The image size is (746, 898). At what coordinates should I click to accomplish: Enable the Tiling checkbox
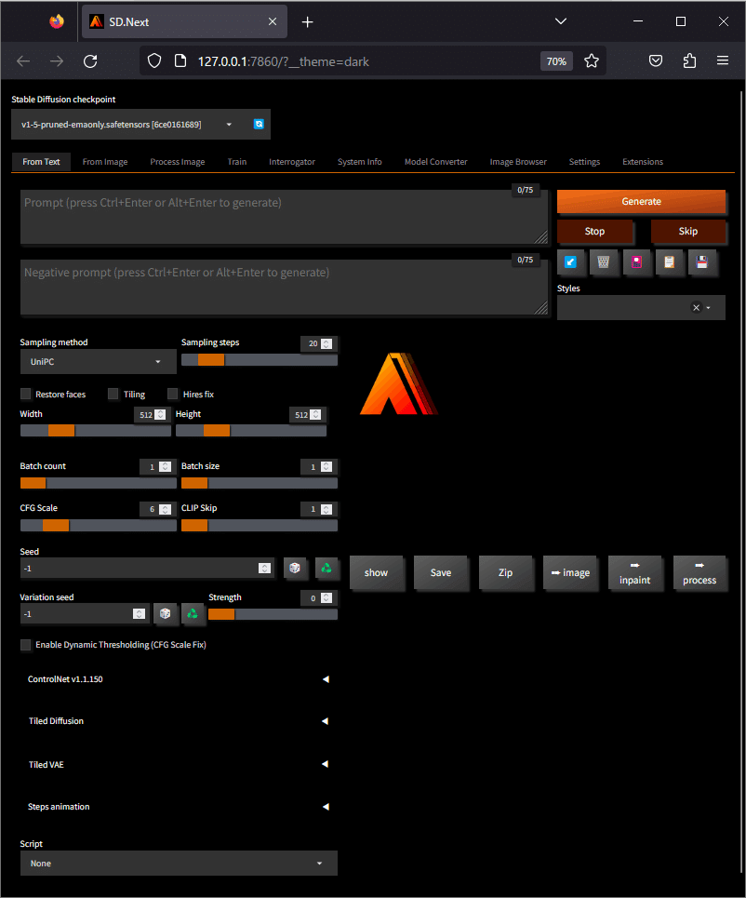113,394
